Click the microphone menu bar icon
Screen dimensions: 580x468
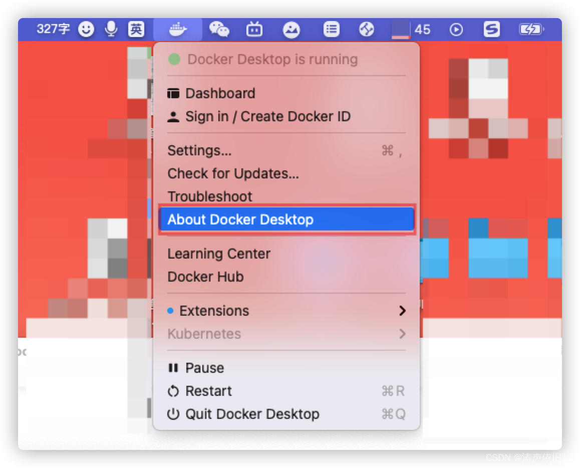tap(111, 29)
